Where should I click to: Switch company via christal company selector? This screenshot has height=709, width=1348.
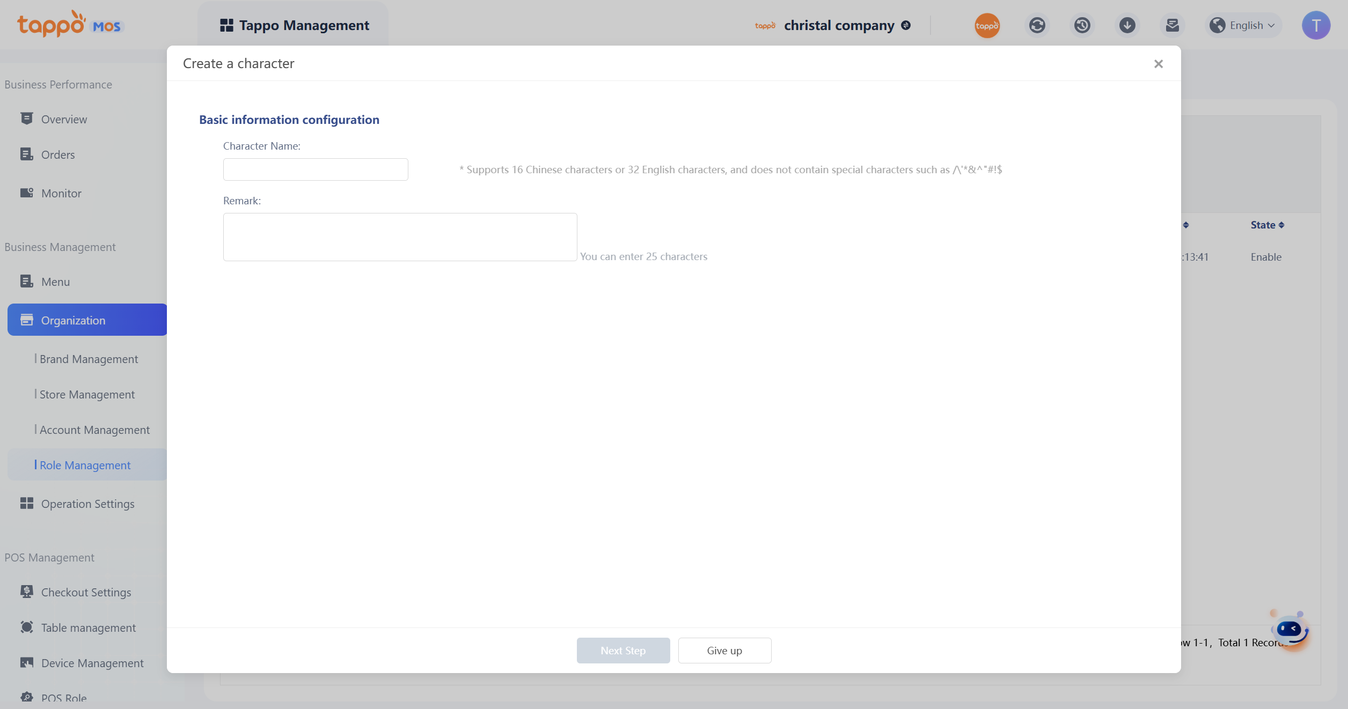tap(839, 25)
